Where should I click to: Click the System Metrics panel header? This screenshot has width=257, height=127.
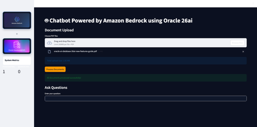pyautogui.click(x=12, y=60)
